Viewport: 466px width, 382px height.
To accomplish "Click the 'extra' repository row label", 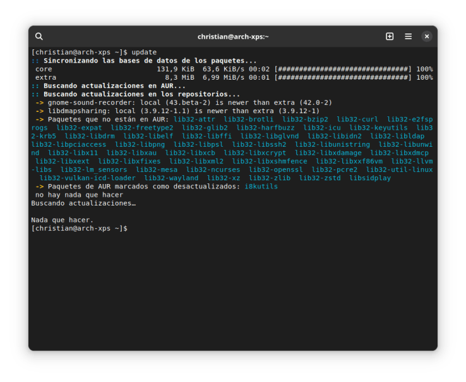I will pos(45,77).
